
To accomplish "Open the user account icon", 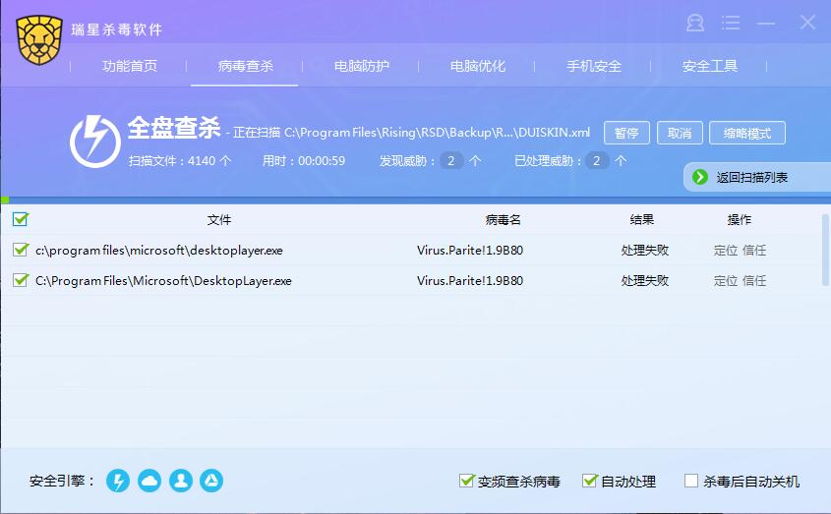I will [695, 23].
